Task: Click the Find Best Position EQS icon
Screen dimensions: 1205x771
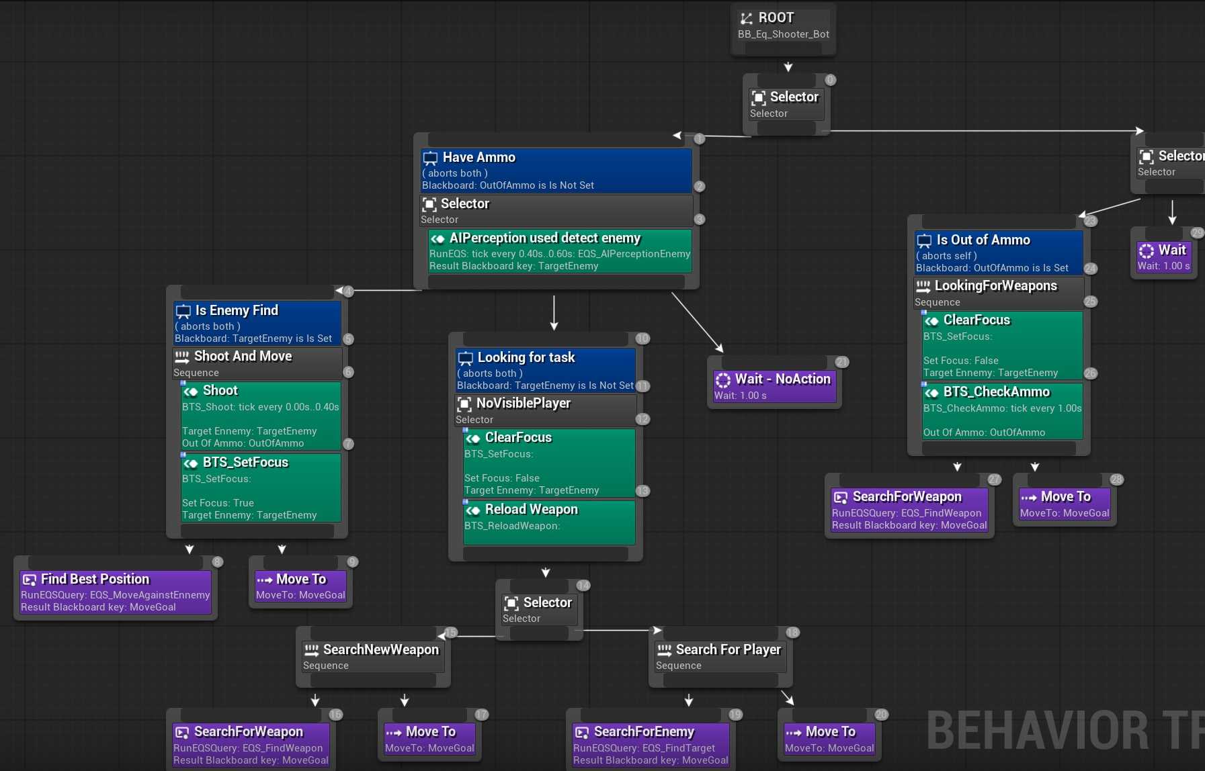Action: coord(29,580)
